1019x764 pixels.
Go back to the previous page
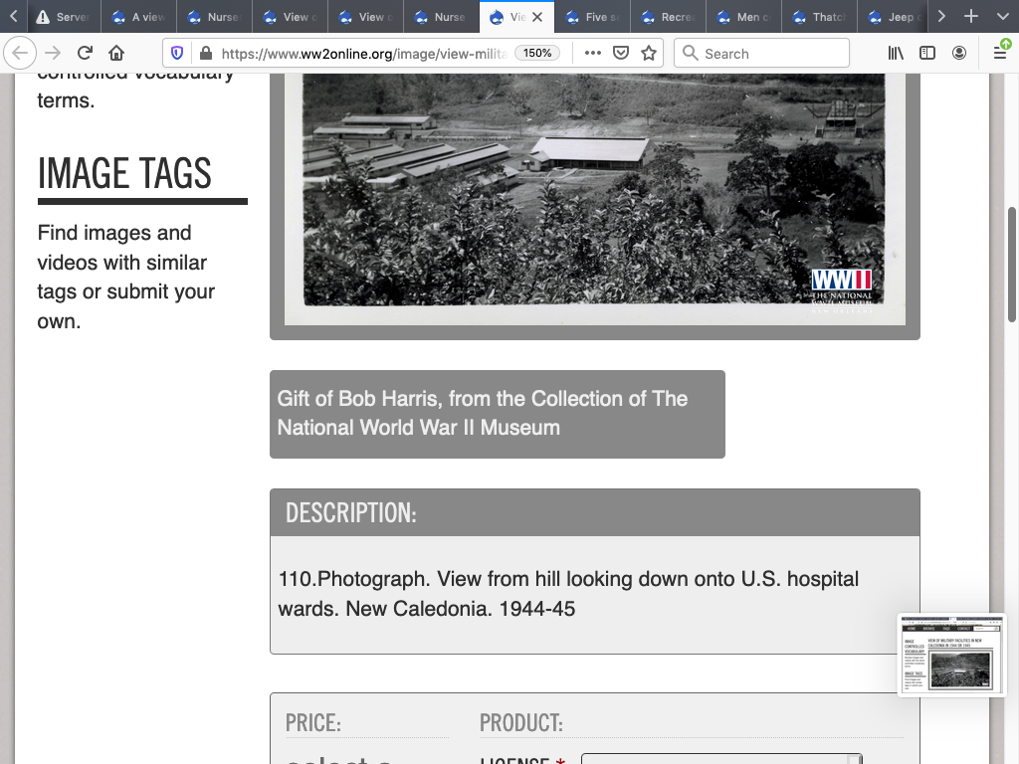click(21, 53)
